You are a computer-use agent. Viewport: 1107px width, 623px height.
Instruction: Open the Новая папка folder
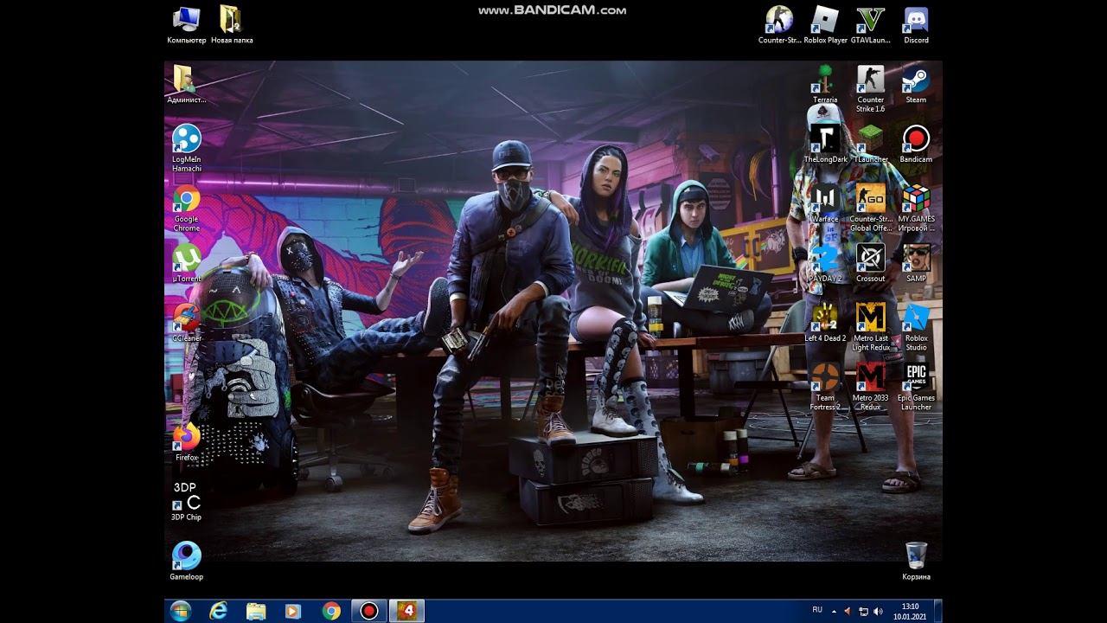[231, 25]
